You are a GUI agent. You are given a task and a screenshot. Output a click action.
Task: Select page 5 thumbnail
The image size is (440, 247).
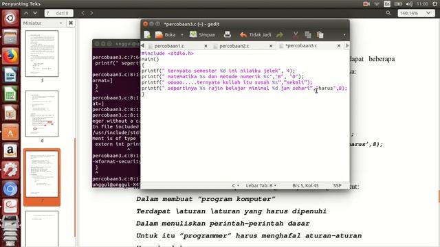click(x=42, y=54)
